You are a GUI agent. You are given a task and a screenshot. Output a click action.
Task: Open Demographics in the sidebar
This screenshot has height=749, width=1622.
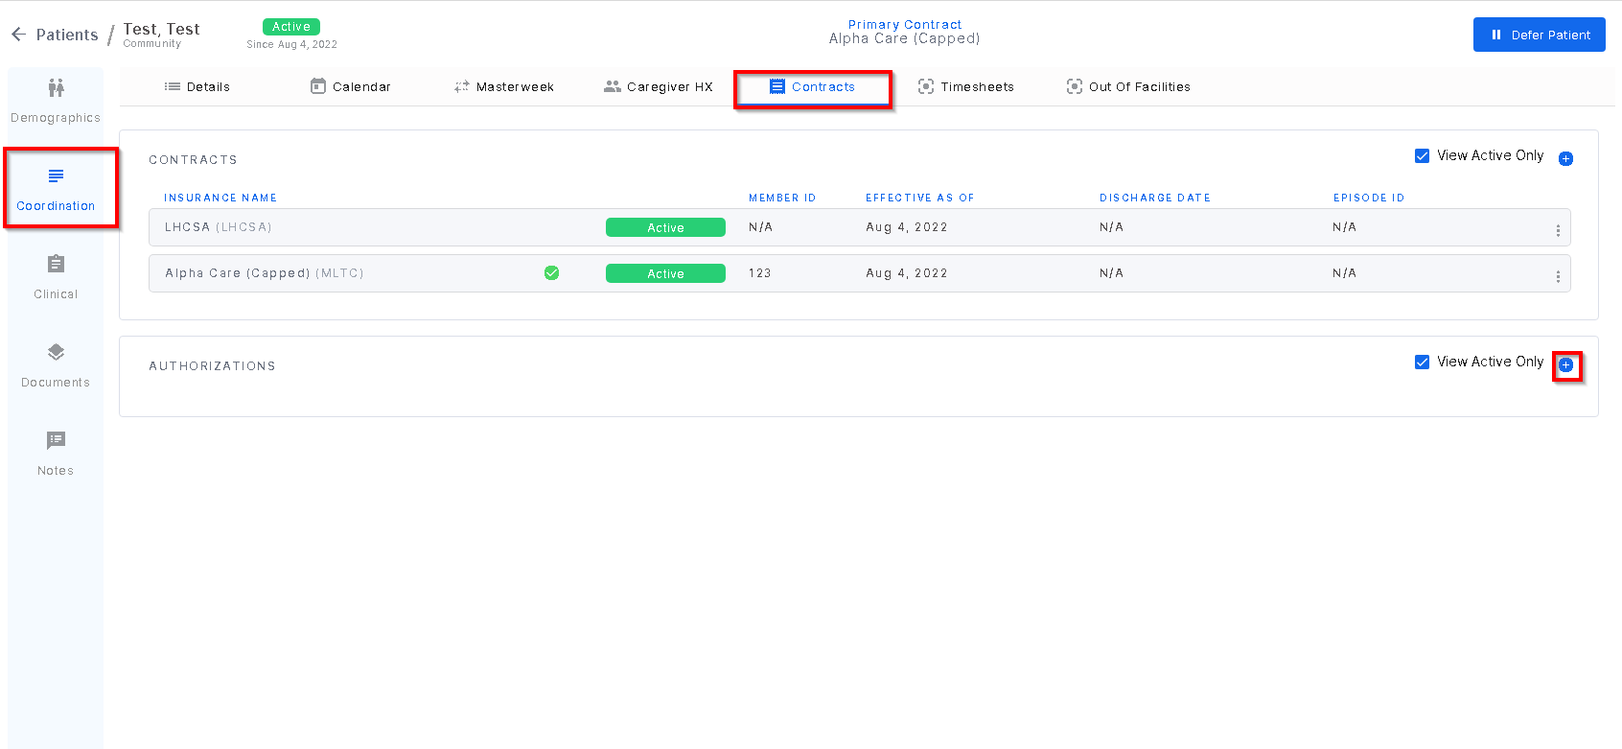56,101
